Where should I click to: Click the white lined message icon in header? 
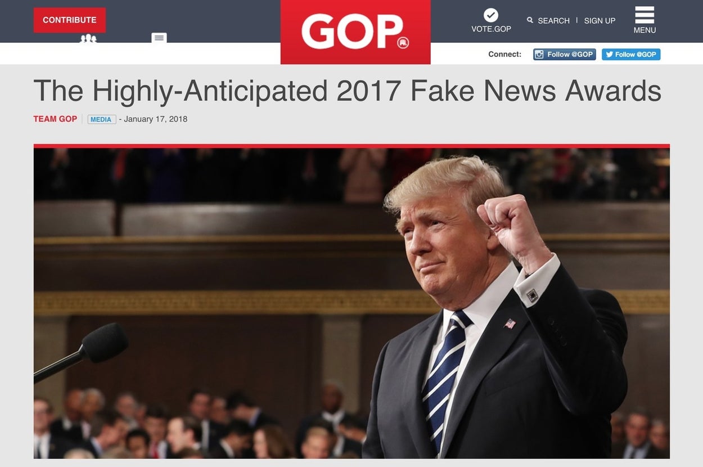point(159,38)
